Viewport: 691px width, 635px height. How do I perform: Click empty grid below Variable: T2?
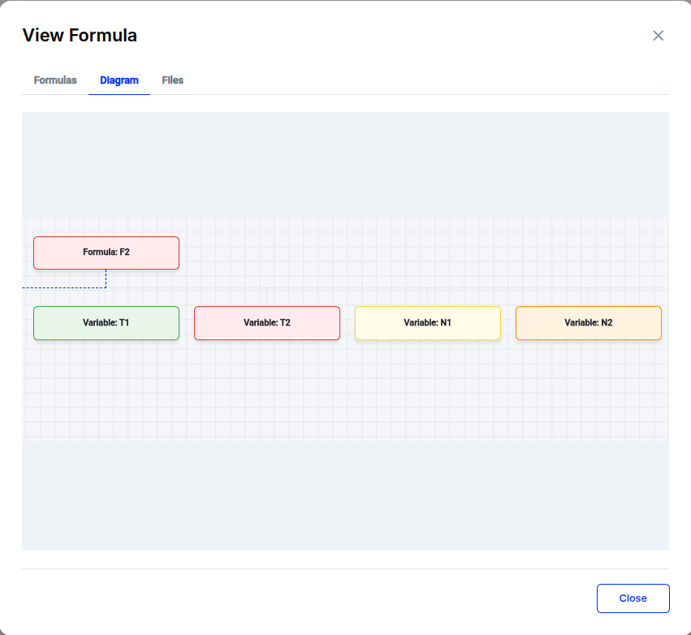click(x=267, y=390)
